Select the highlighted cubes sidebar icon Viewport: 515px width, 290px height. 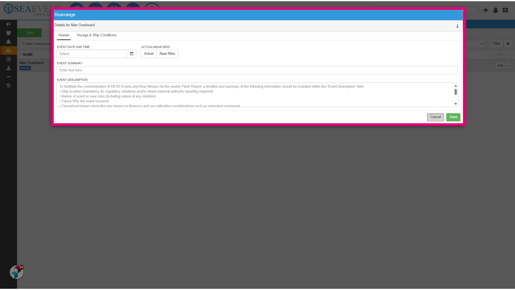[x=9, y=50]
